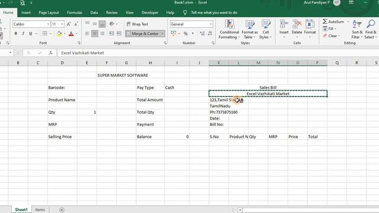Toggle Underline formatting

30,34
